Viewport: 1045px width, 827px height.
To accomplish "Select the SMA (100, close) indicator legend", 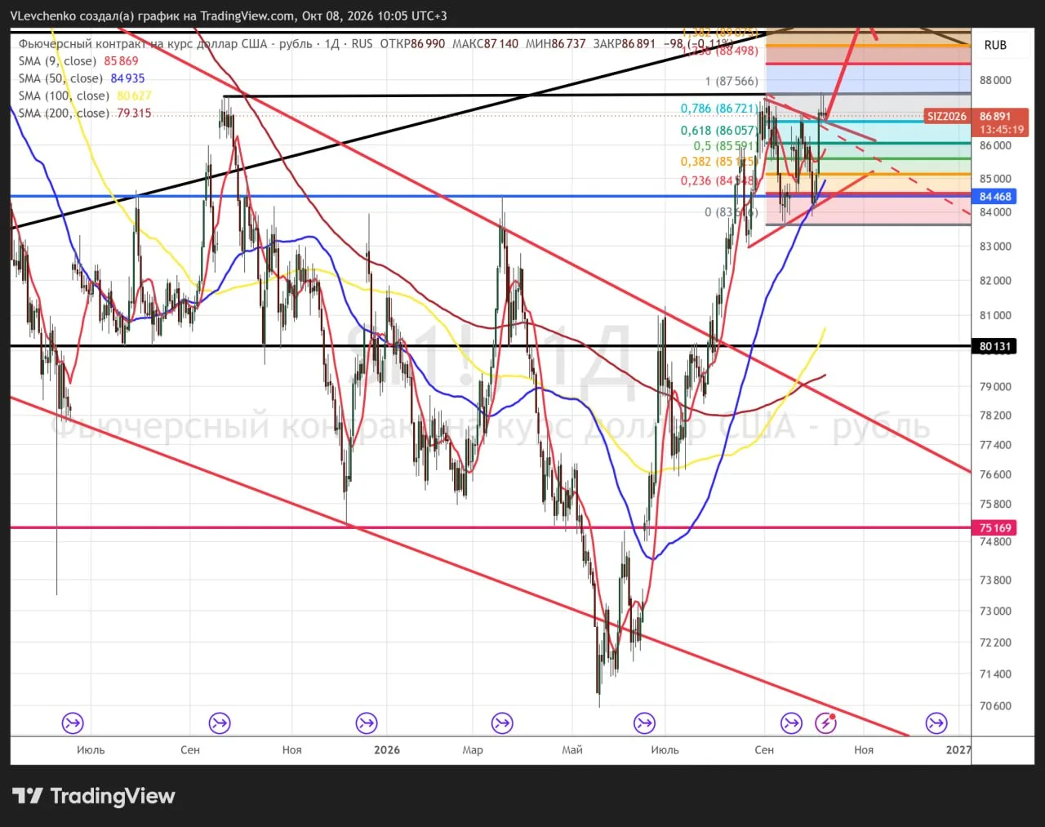I will coord(85,96).
